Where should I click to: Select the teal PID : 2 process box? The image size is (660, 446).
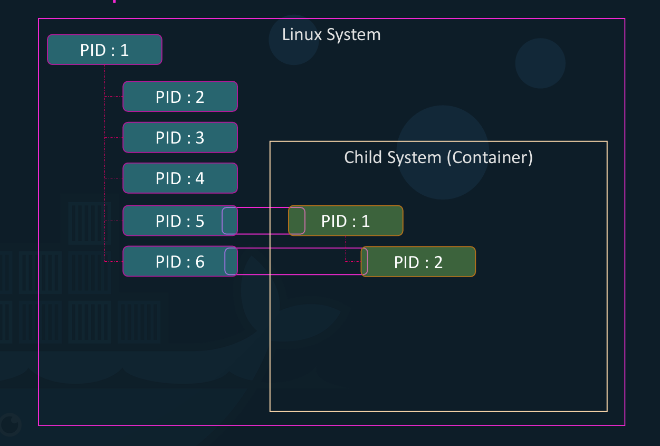(x=180, y=97)
